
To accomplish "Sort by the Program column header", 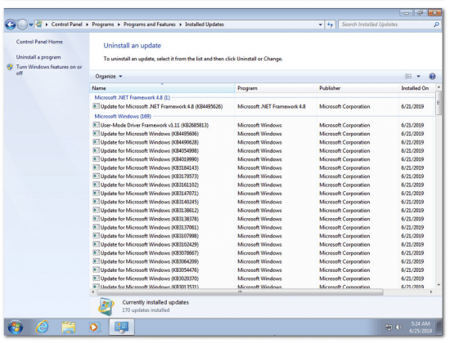I will (276, 88).
